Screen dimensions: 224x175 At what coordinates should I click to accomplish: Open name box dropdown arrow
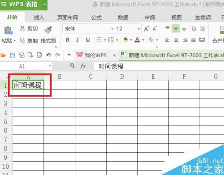pos(50,66)
